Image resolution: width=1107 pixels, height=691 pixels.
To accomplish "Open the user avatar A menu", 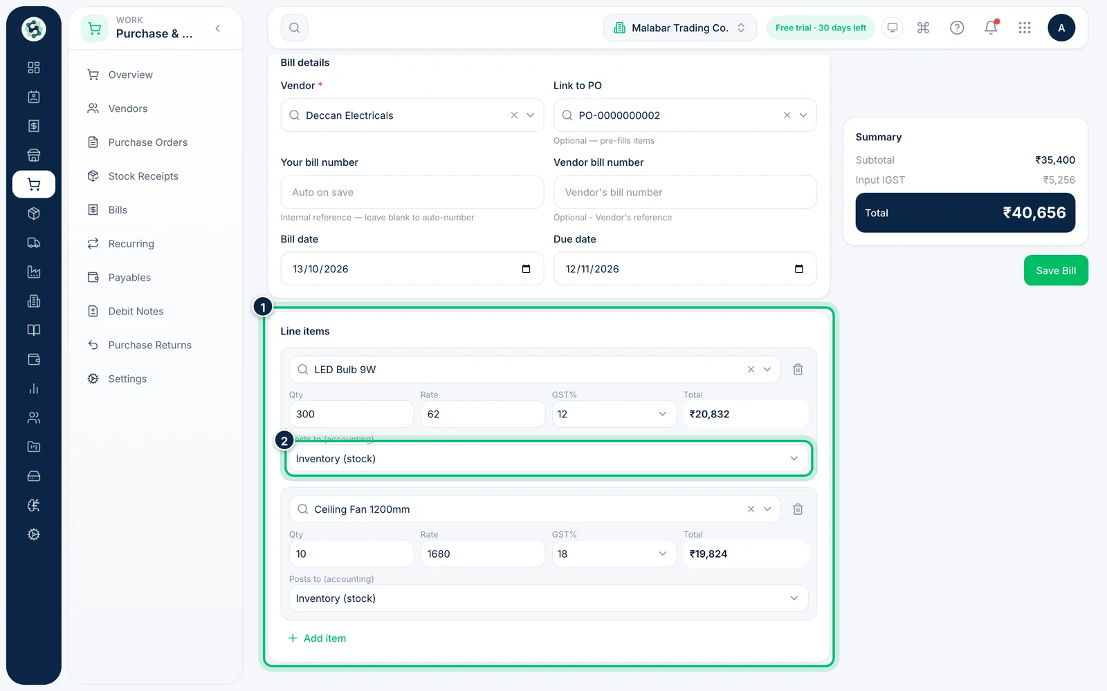I will [x=1061, y=28].
